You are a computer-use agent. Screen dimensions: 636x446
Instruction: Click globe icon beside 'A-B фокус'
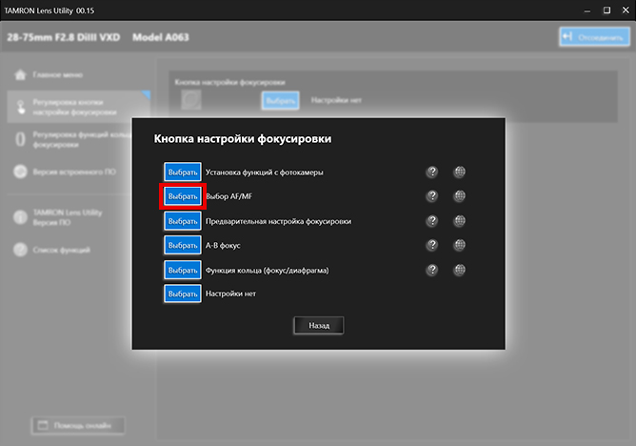460,245
